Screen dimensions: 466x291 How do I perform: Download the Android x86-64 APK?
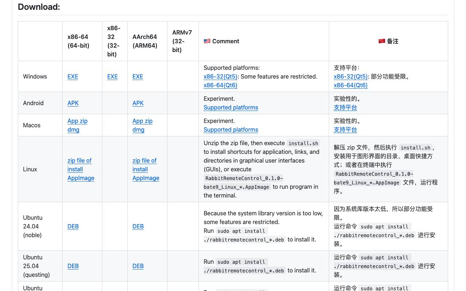(x=73, y=103)
